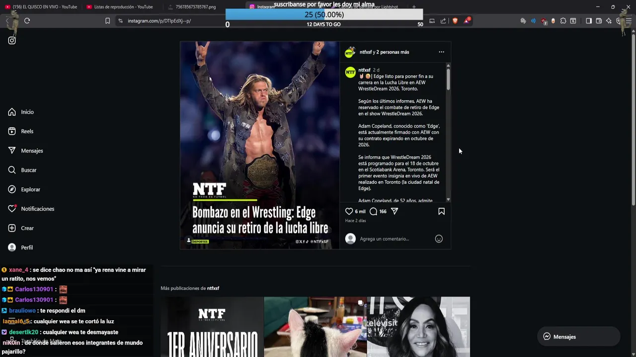Screen dimensions: 636x357
Task: Open the floating Mensajes button
Action: (x=578, y=337)
